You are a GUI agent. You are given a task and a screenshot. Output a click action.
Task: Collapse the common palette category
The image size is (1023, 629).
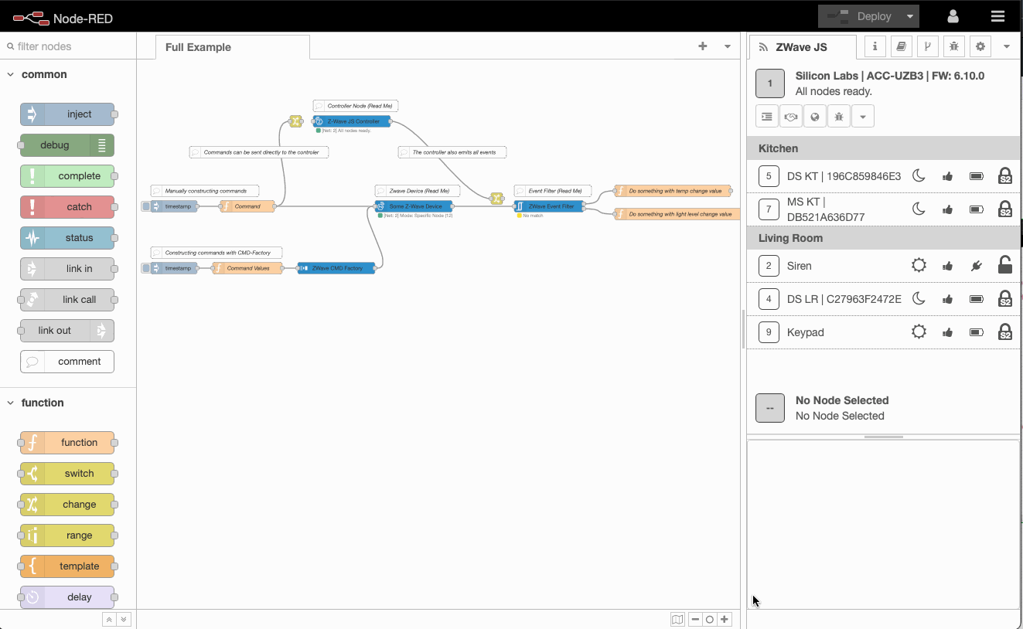click(x=68, y=74)
